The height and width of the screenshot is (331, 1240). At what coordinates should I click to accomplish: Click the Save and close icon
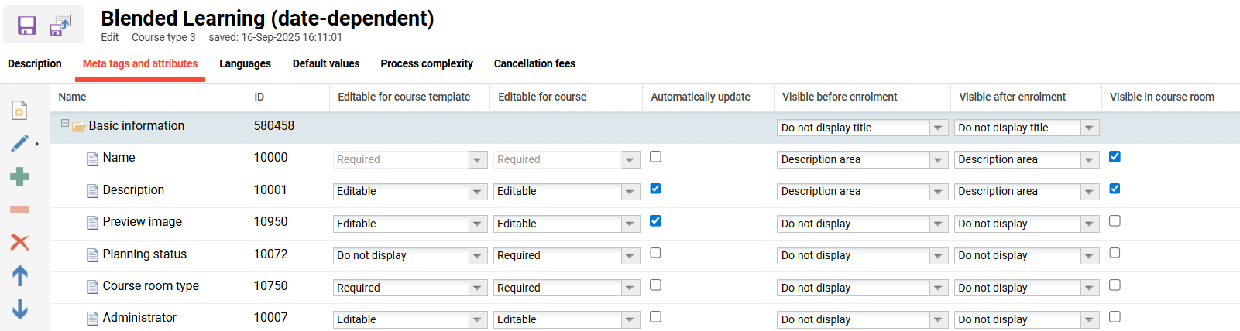pyautogui.click(x=60, y=26)
